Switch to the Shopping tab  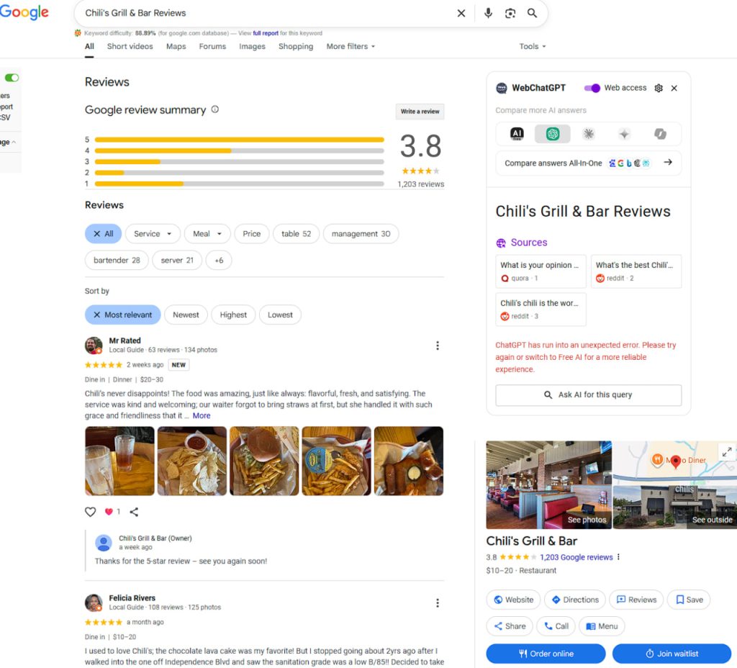pyautogui.click(x=296, y=46)
